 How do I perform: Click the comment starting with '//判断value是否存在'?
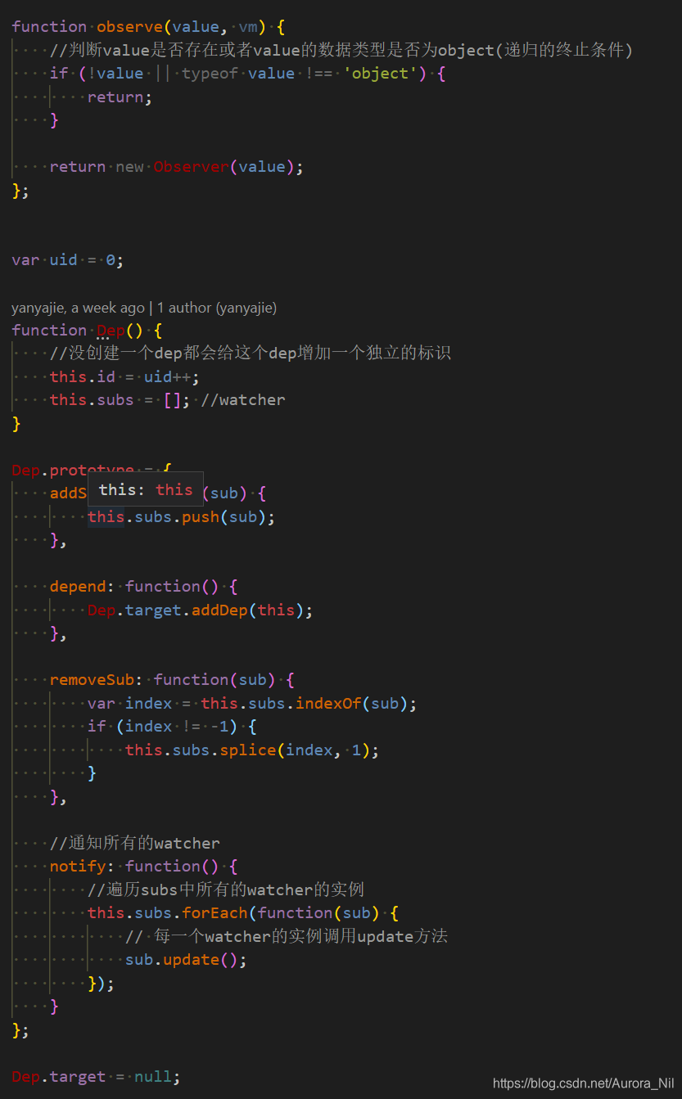click(x=341, y=50)
